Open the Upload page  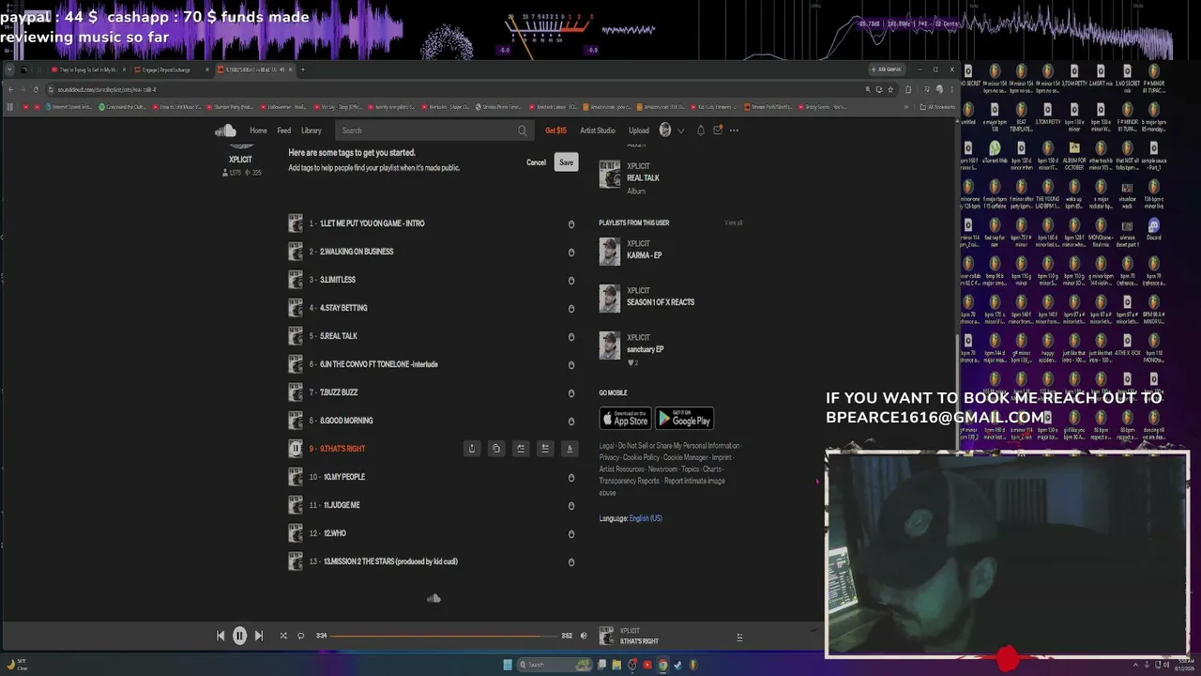coord(639,131)
